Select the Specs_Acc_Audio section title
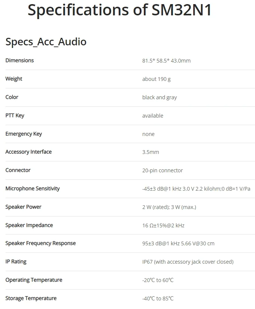The height and width of the screenshot is (309, 255). click(46, 42)
